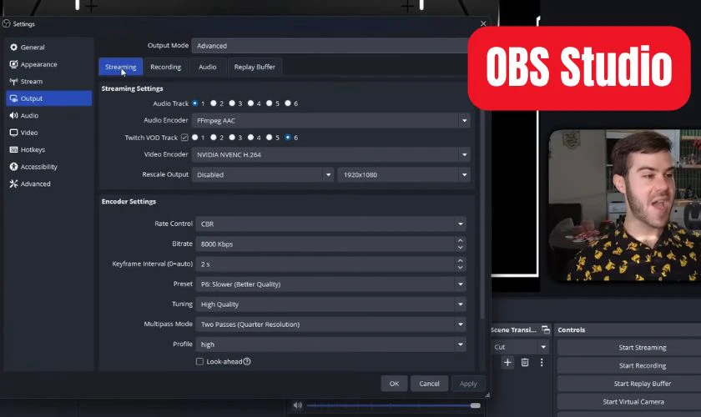Select Twitch VOD Track 2 radio button
Screen dimensions: 701x417
[214, 138]
